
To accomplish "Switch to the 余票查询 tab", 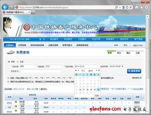I will pyautogui.click(x=22, y=45).
